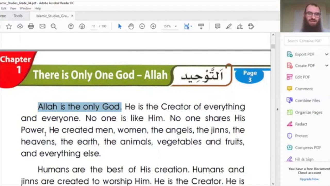The width and height of the screenshot is (330, 186).
Task: Click the document vertical scrollbar thumb
Action: click(273, 47)
